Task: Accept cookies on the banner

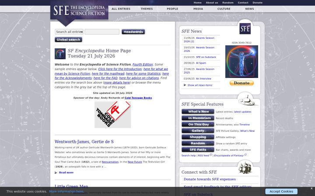Action: click(x=281, y=191)
